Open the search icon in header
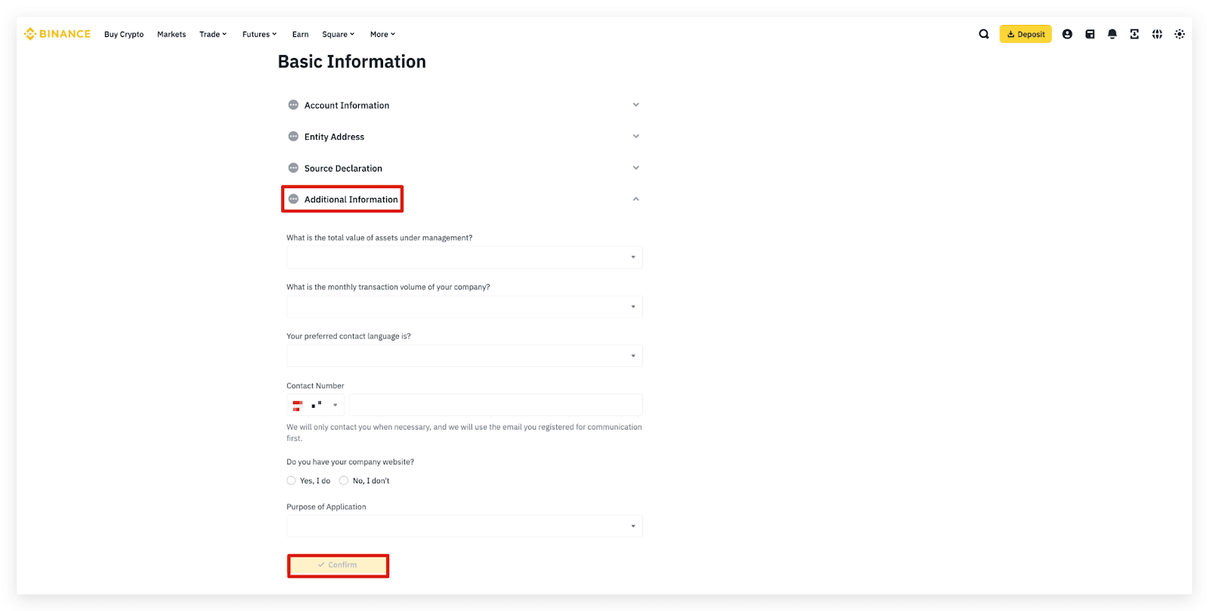Screen dimensions: 1209x611 (x=984, y=34)
